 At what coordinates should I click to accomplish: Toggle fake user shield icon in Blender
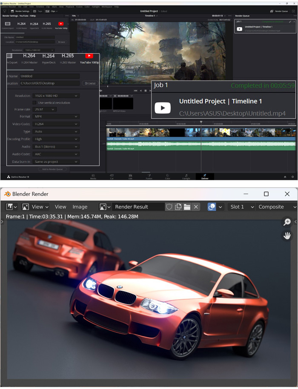[x=169, y=207]
